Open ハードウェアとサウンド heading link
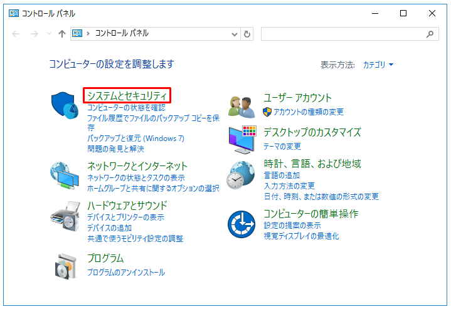The width and height of the screenshot is (451, 309). pos(127,205)
